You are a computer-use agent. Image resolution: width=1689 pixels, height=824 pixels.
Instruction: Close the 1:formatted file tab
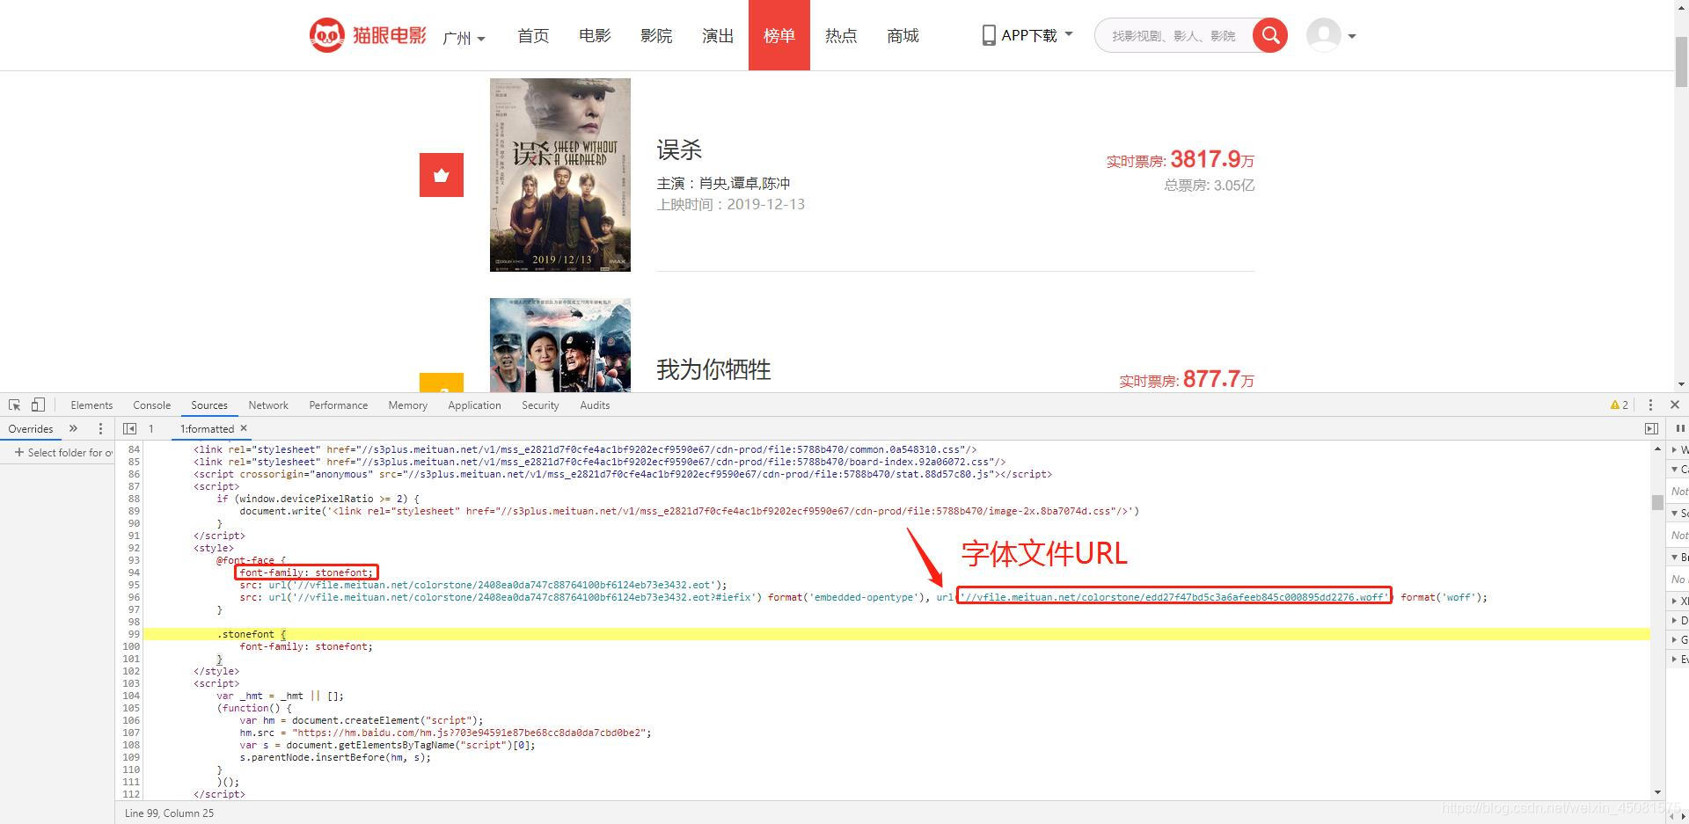click(244, 428)
